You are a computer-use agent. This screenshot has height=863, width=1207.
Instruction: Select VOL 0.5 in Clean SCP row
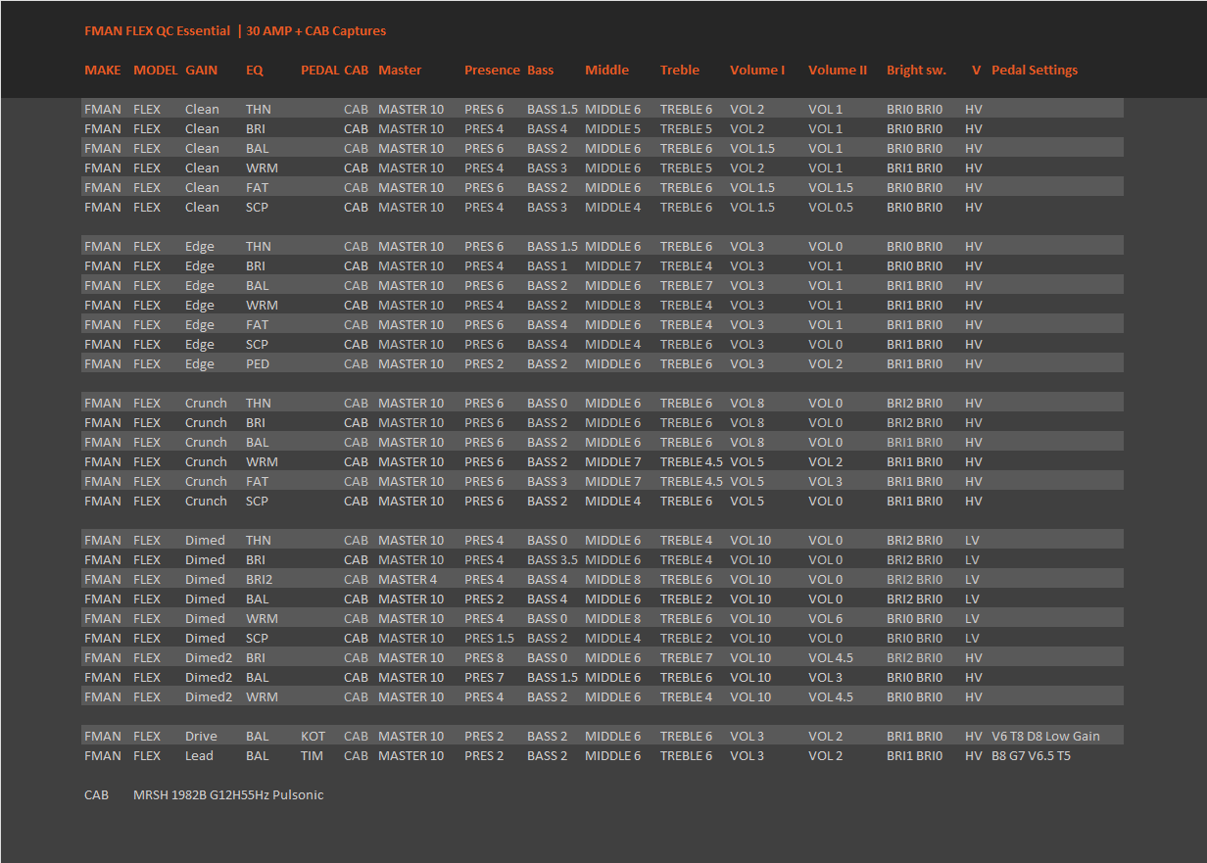coord(831,208)
